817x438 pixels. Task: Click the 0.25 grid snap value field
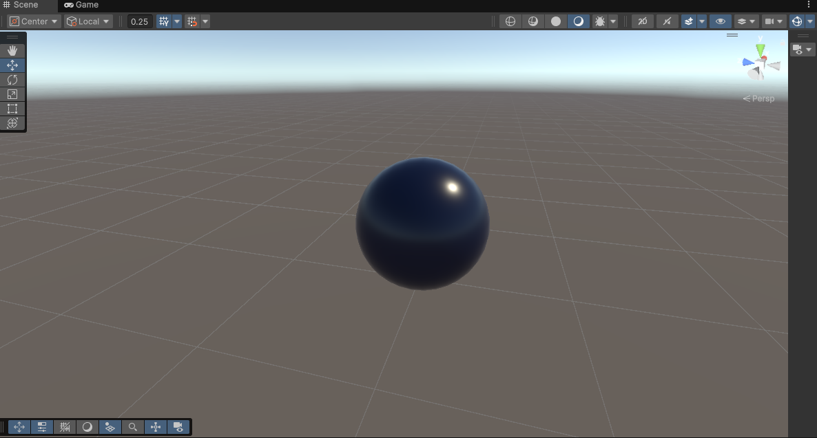[x=140, y=21]
